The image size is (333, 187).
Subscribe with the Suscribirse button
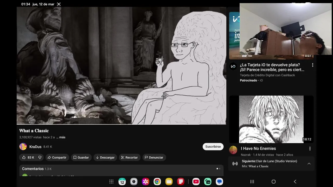click(213, 146)
